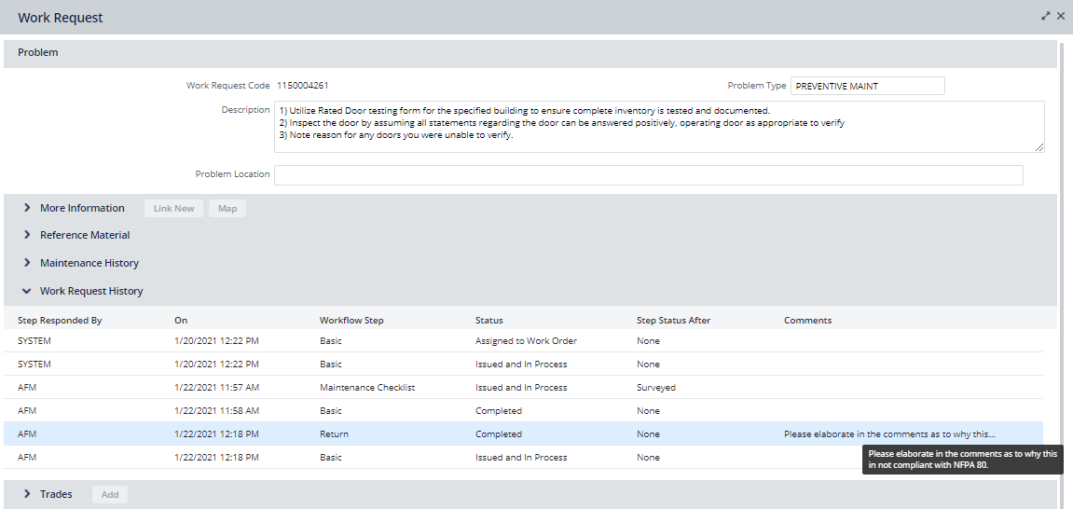Click into the Description text area
1073x509 pixels.
click(659, 127)
